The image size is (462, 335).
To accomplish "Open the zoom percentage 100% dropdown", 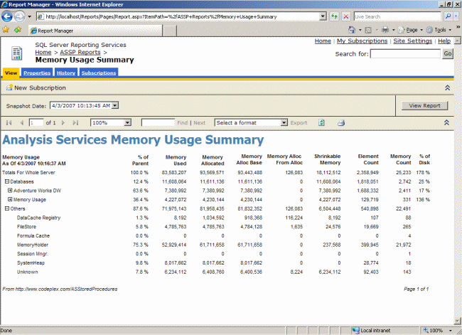I will pos(128,122).
